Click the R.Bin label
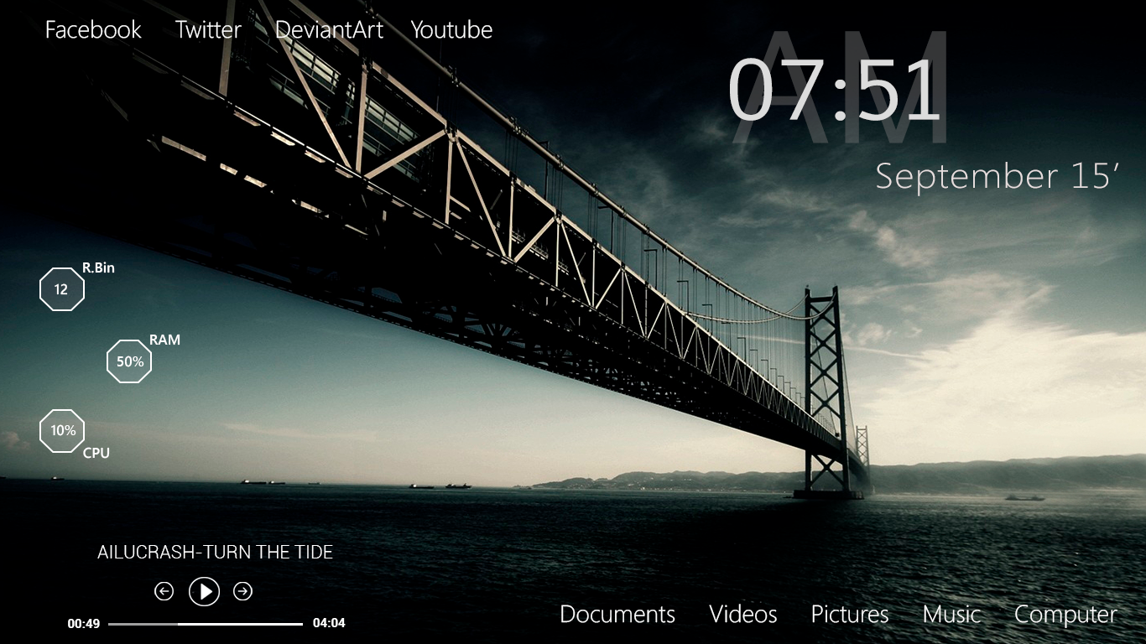1146x644 pixels. click(98, 268)
